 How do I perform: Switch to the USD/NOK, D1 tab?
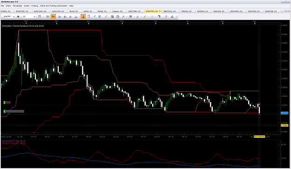[236, 11]
